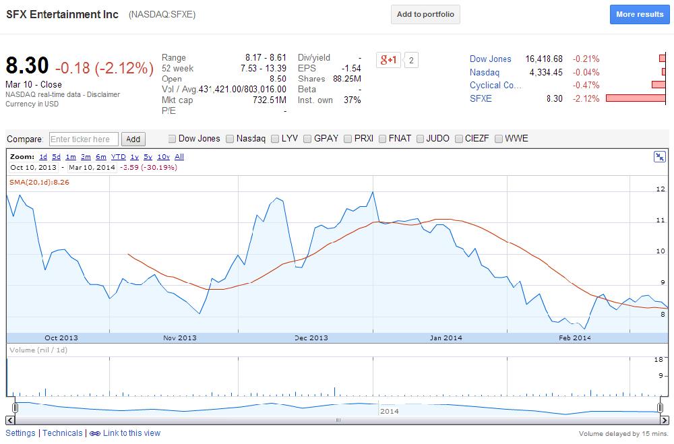This screenshot has height=444, width=674.
Task: Click the Add button next to compare field
Action: (133, 139)
